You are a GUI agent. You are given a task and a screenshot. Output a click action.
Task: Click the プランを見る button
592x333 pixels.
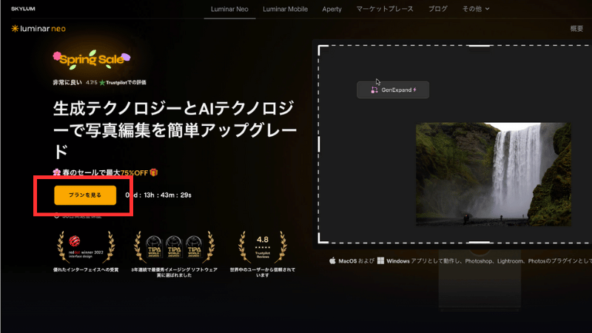click(85, 195)
